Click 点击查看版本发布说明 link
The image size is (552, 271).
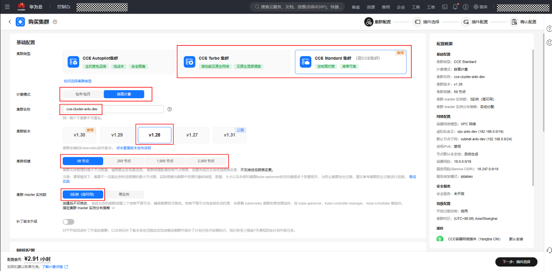point(133,148)
